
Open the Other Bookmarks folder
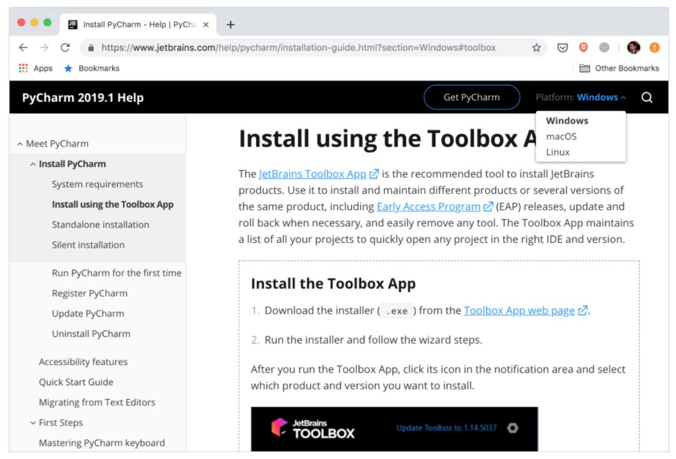tap(619, 68)
